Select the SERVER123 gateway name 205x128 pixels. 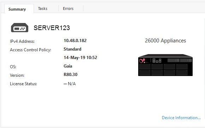tap(52, 28)
